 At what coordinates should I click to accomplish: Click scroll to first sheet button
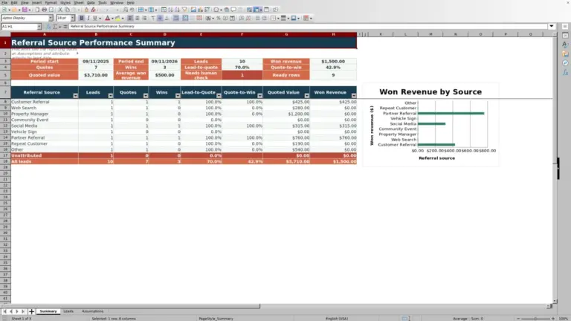(x=4, y=311)
